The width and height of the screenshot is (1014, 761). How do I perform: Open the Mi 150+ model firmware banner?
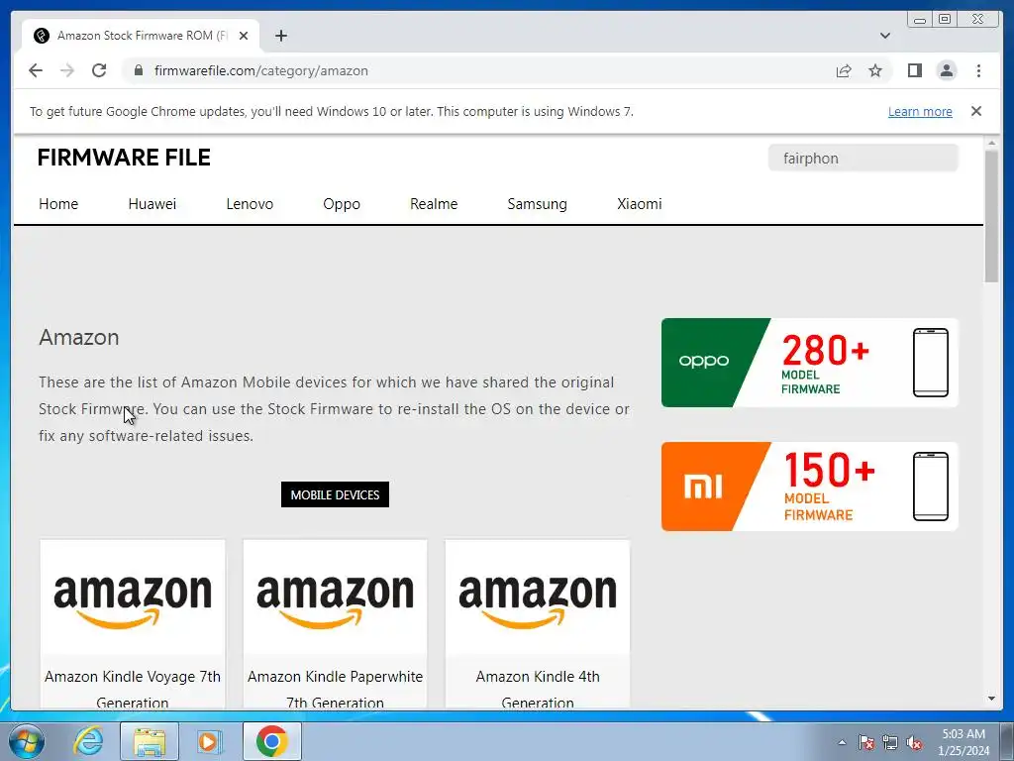tap(810, 487)
